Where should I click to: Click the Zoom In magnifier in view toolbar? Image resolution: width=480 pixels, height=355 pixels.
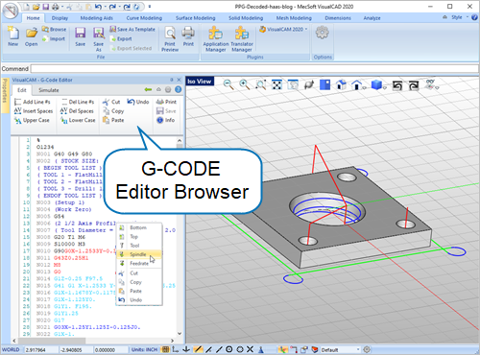(x=245, y=84)
